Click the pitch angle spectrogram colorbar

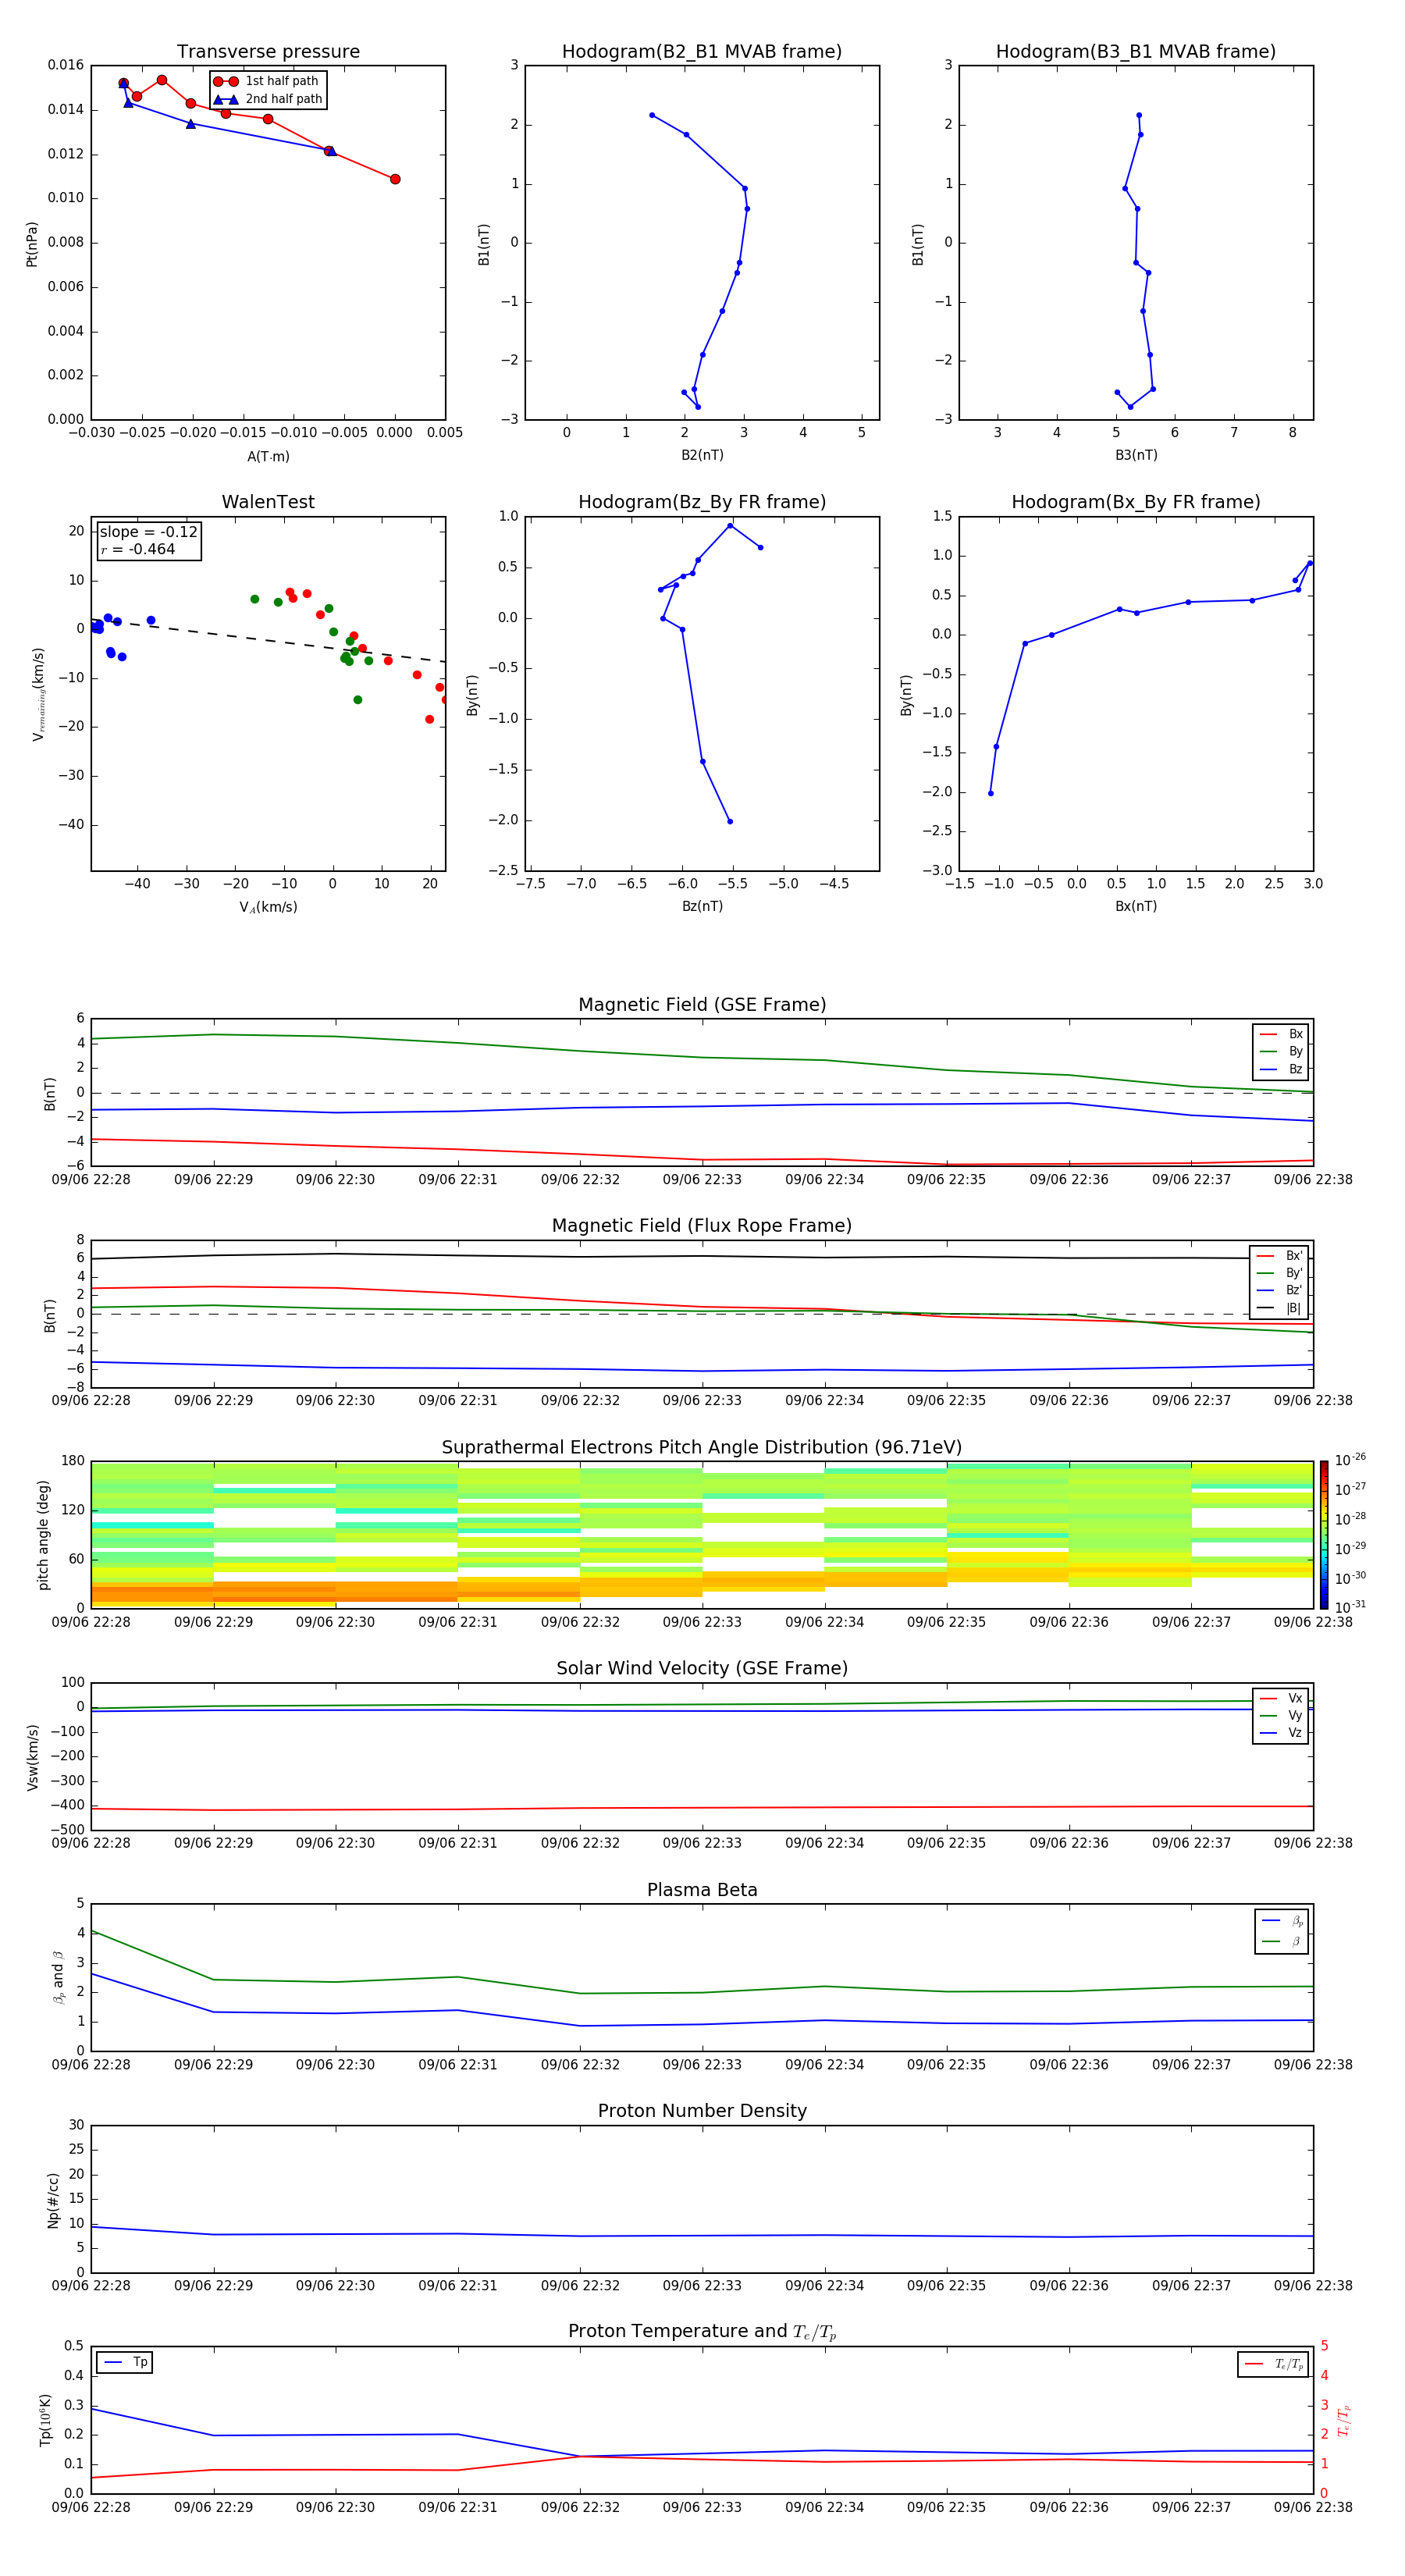1324,1534
